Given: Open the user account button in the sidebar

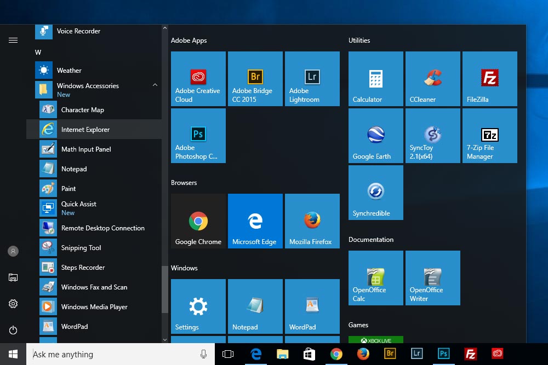Looking at the screenshot, I should coord(13,251).
